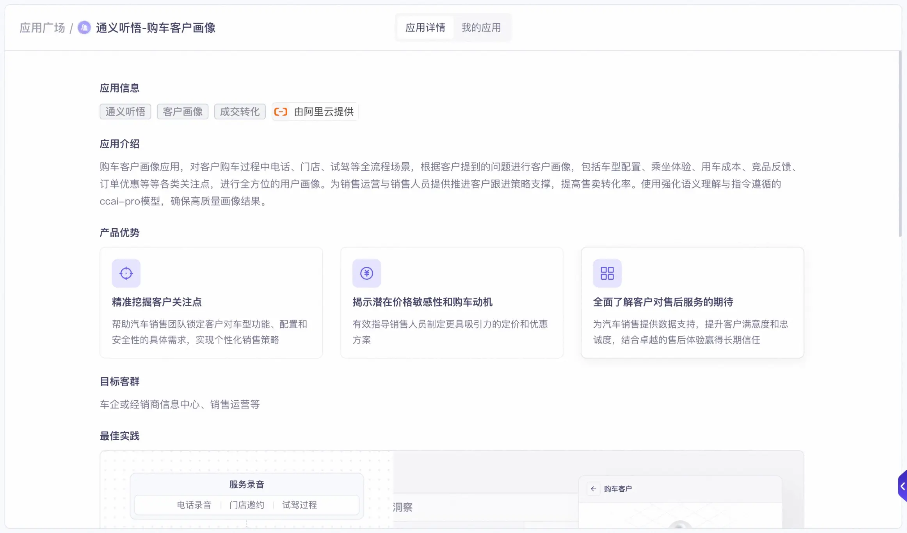
Task: Click the 电话录音 label in diagram
Action: click(194, 505)
